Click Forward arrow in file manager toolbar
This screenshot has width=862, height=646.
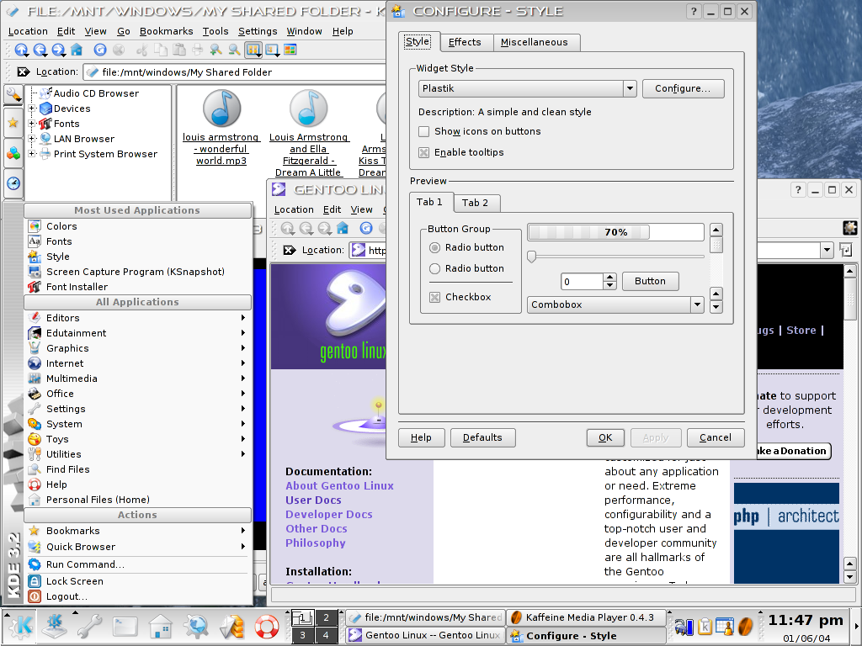click(x=58, y=50)
